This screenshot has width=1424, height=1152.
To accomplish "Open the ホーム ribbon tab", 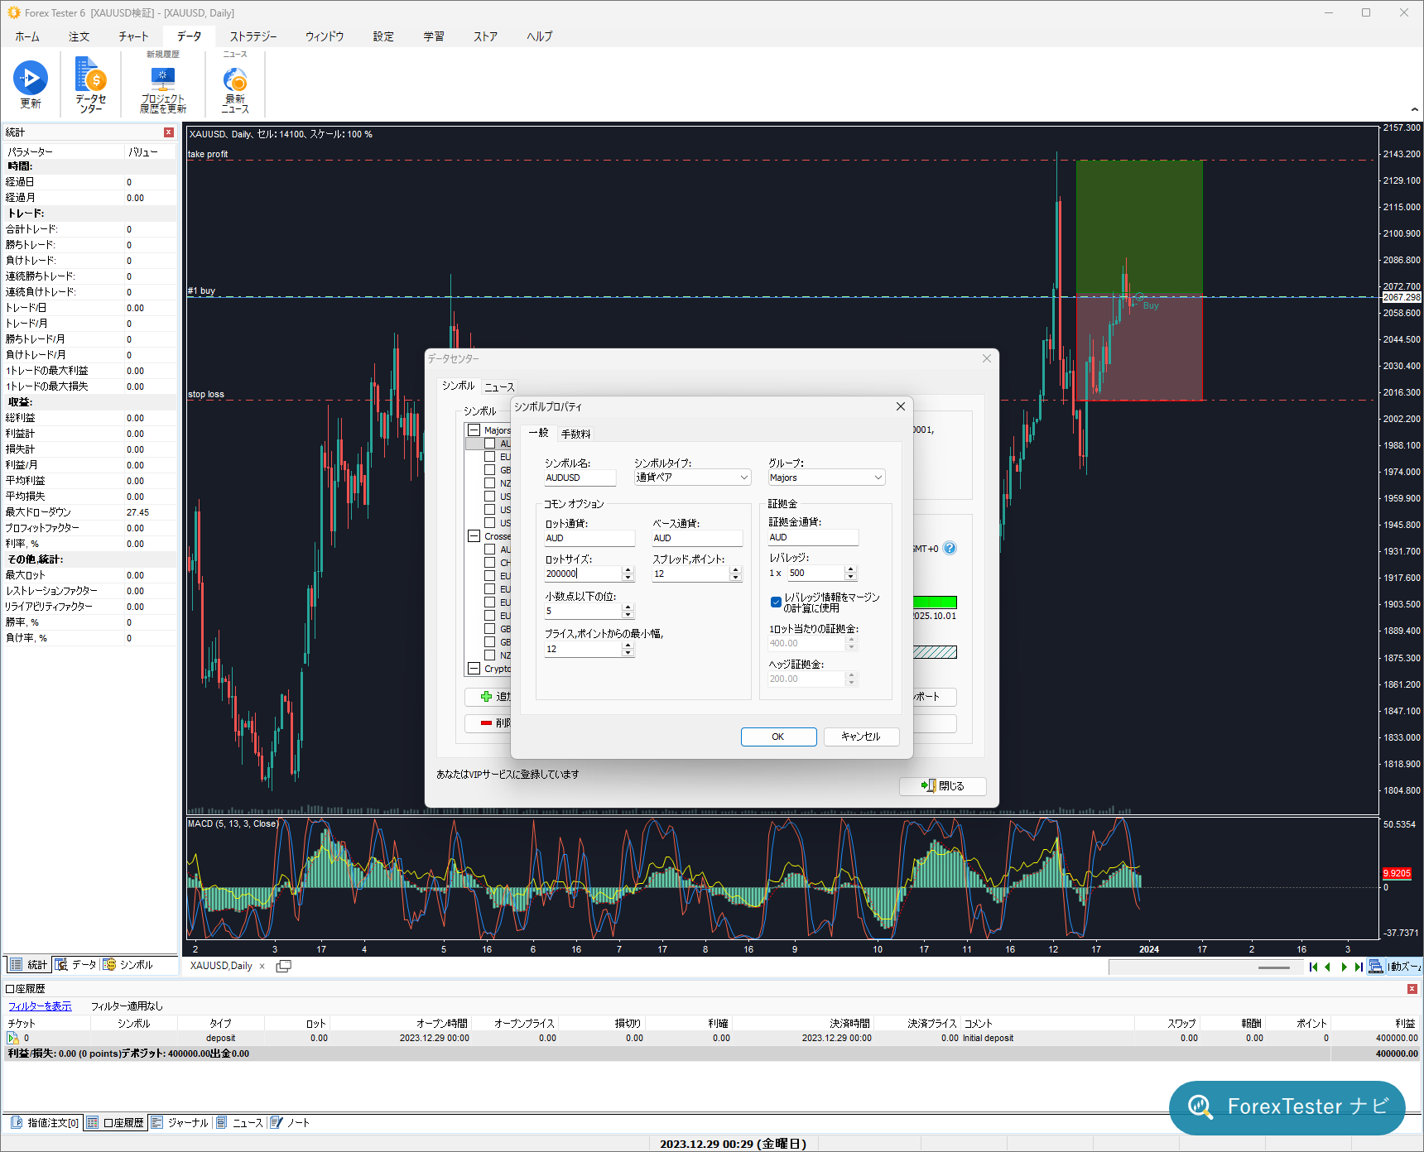I will pyautogui.click(x=27, y=36).
